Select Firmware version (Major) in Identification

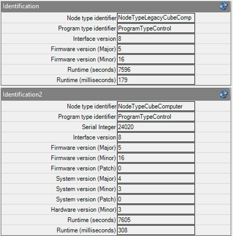point(156,49)
